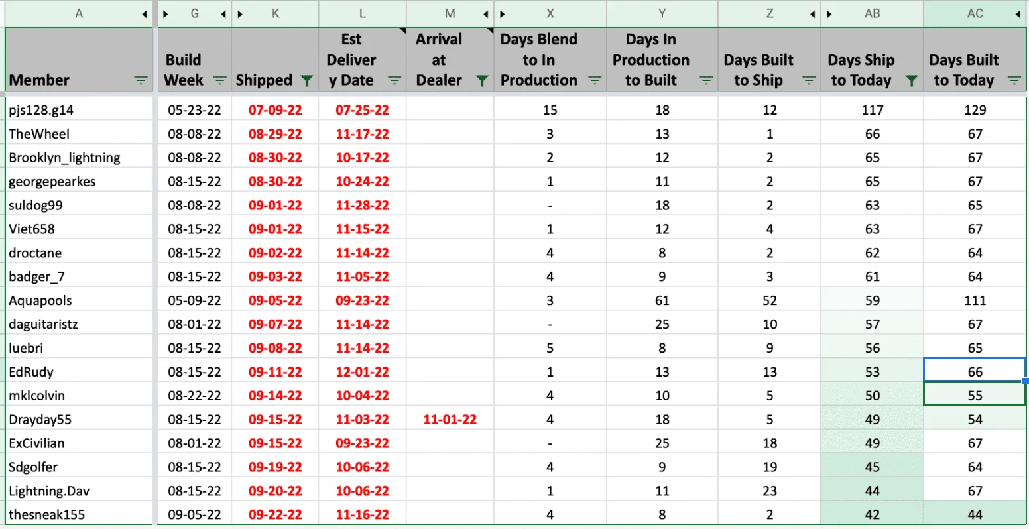Open the Est Delivery Date filter icon

point(394,80)
